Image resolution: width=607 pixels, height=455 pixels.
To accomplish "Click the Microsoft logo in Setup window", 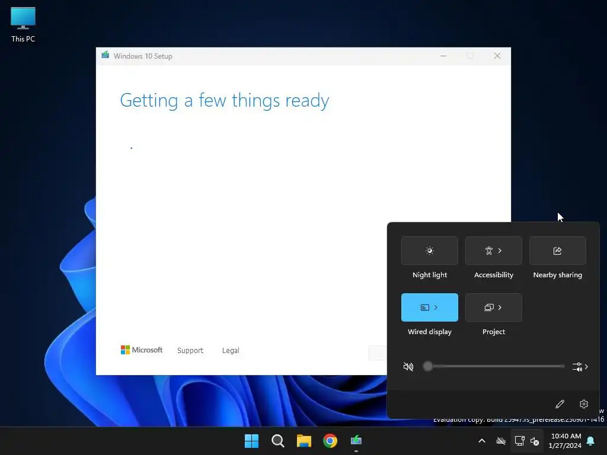I will tap(141, 350).
